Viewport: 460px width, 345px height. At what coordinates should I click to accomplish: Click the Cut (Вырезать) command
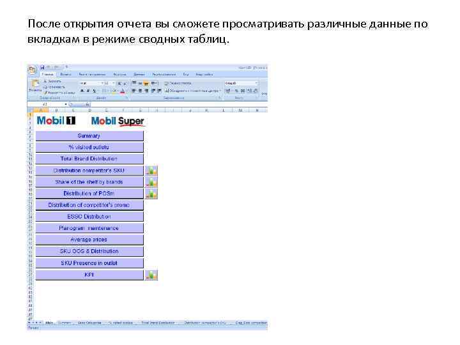52,81
